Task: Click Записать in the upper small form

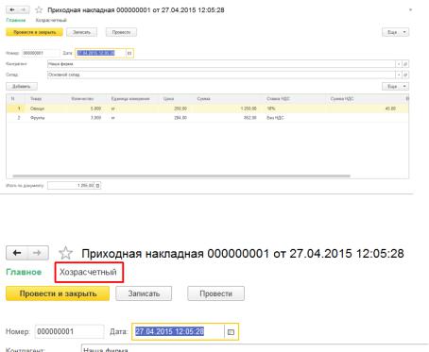Action: (x=81, y=32)
